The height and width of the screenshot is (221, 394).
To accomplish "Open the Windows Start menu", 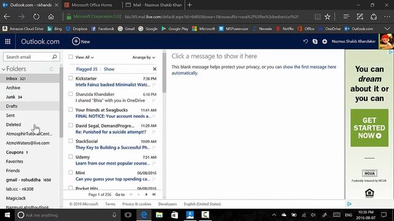I will 7,215.
